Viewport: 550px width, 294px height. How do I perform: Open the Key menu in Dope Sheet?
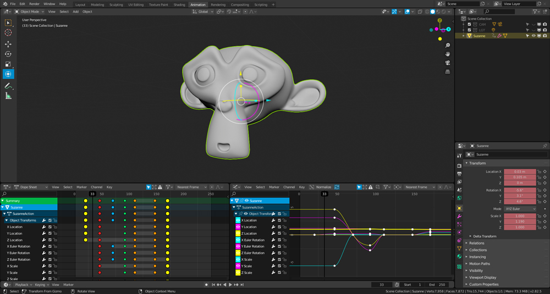[x=109, y=187]
